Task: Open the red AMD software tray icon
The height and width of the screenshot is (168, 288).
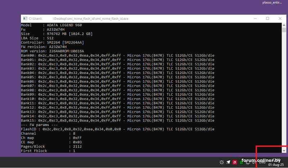Action: coord(235,162)
